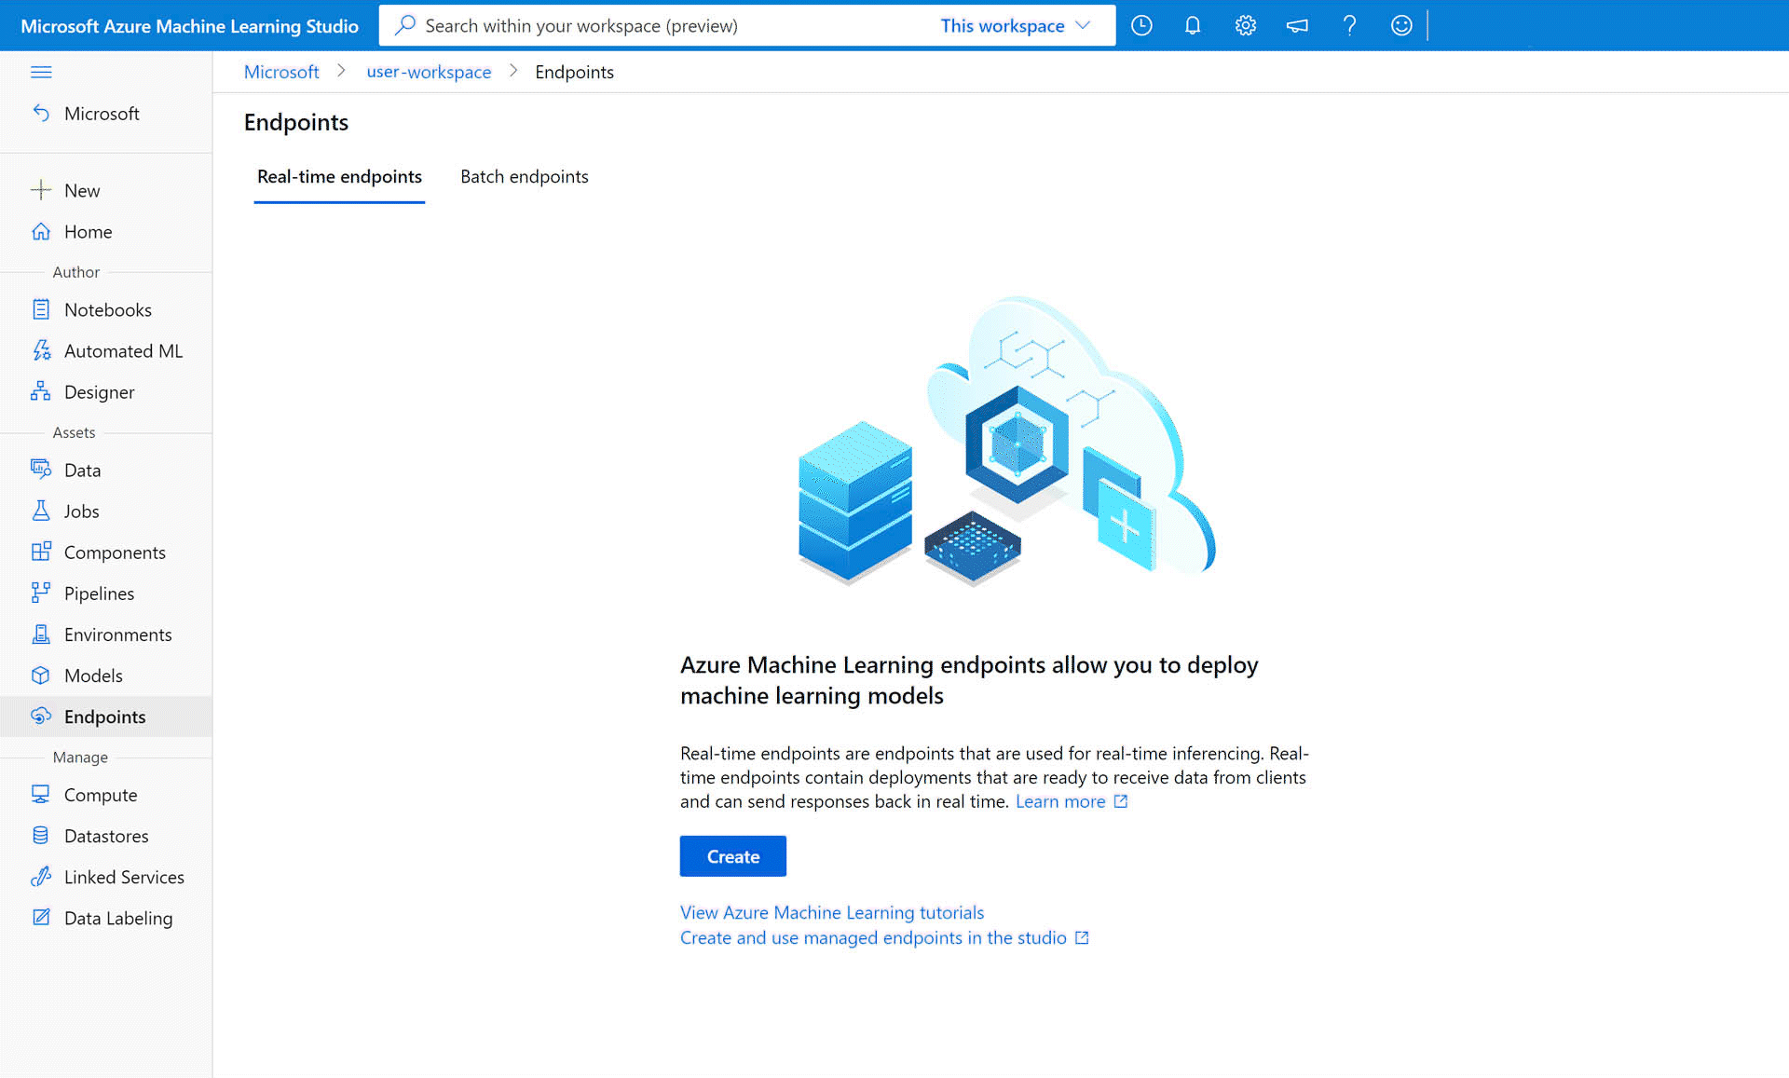Viewport: 1789px width, 1078px height.
Task: Click the smiley feedback icon
Action: click(x=1401, y=26)
